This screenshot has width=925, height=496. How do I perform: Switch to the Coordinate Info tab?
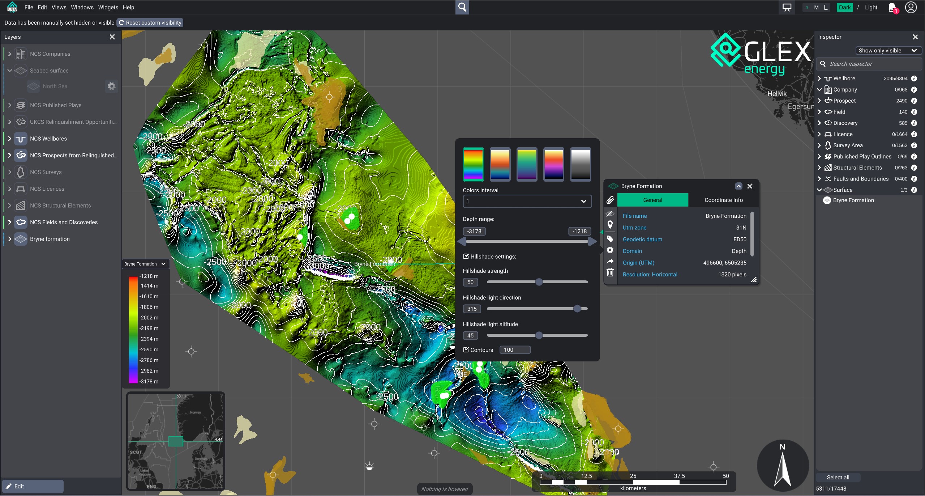723,200
